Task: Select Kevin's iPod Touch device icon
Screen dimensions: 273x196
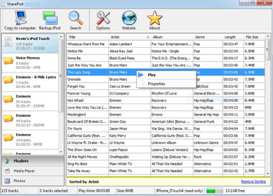Action: coord(8,41)
